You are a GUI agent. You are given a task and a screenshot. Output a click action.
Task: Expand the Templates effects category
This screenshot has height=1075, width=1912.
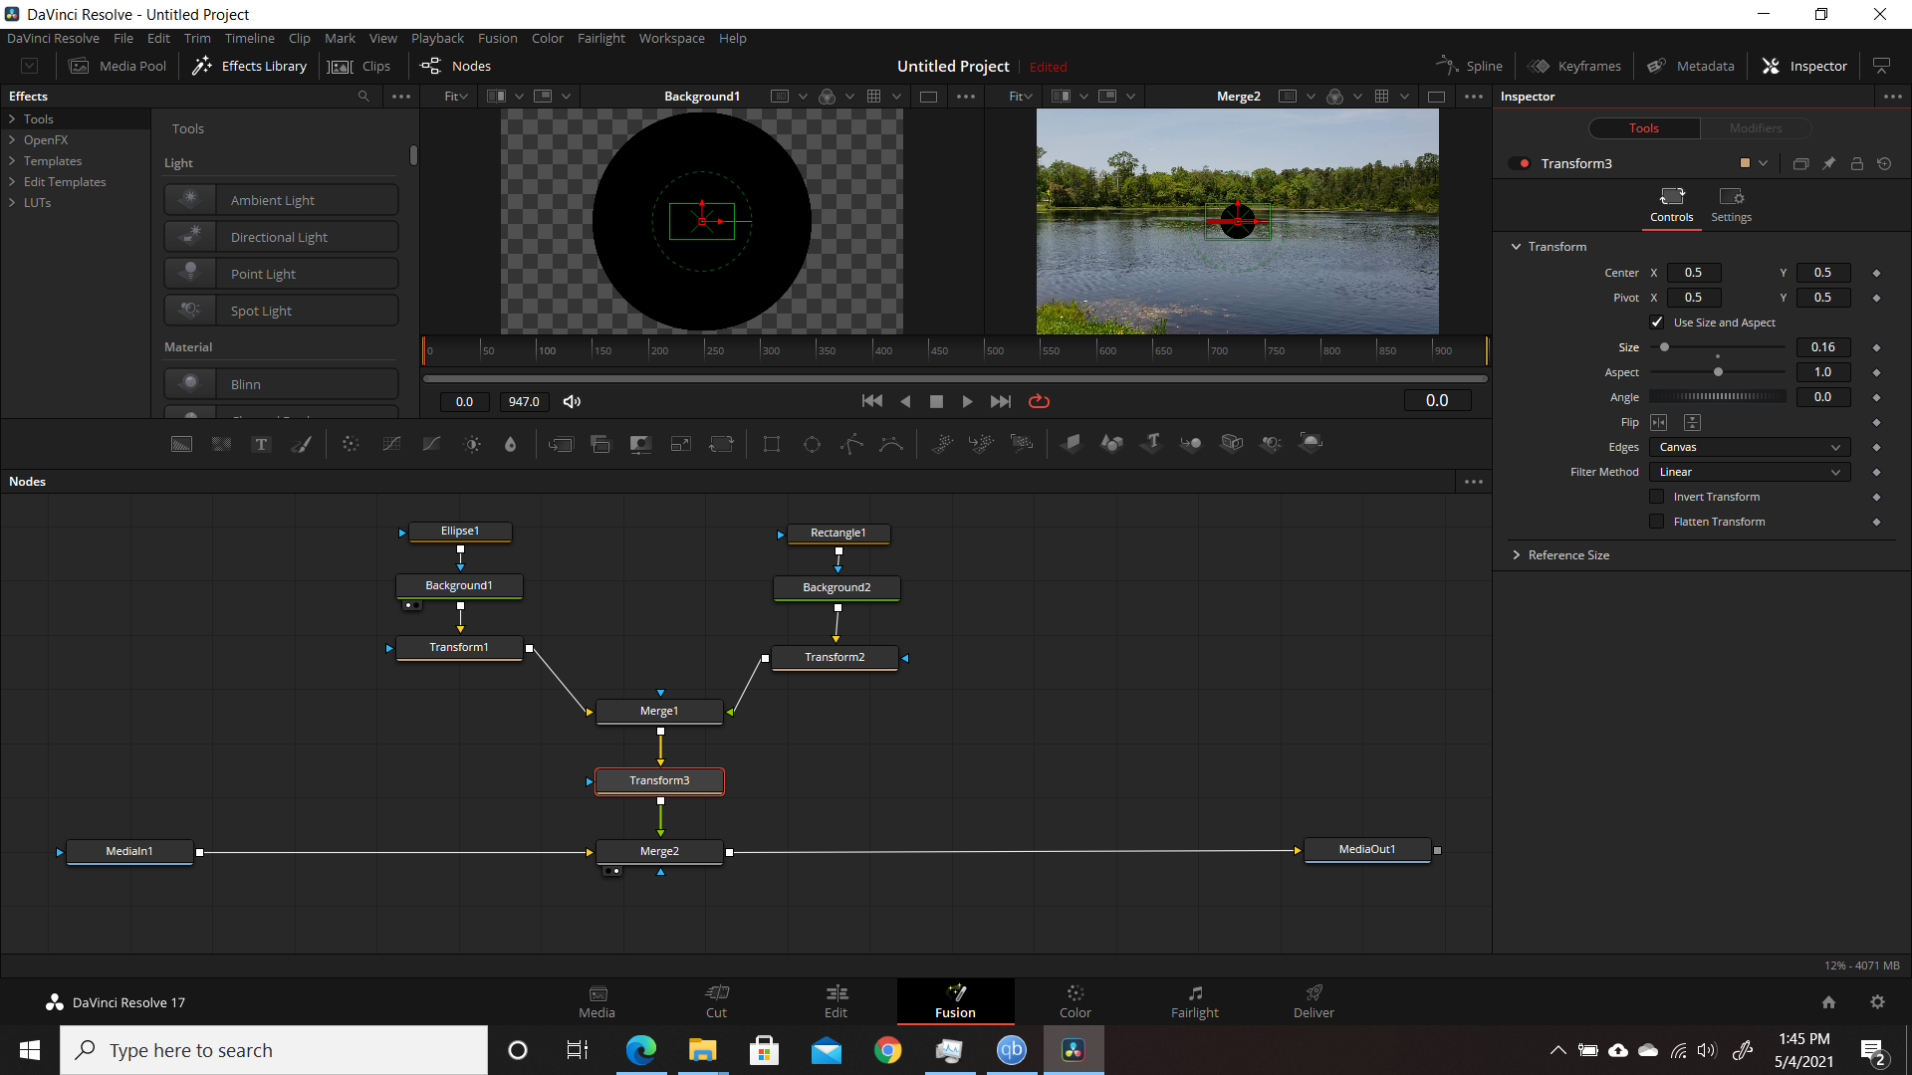coord(12,161)
